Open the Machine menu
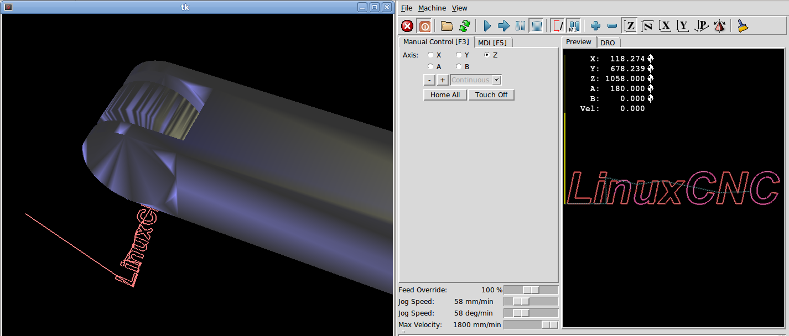 tap(432, 8)
